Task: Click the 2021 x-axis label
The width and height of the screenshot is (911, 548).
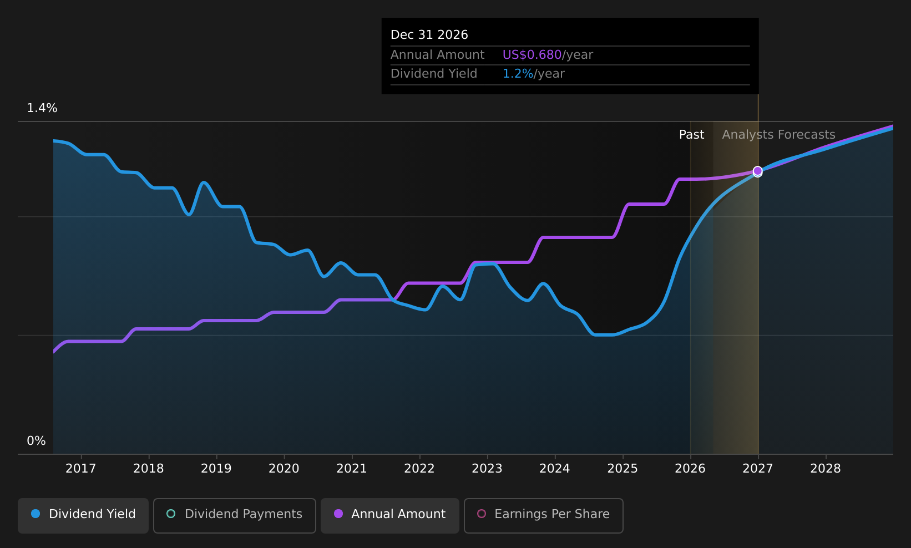Action: [x=352, y=469]
